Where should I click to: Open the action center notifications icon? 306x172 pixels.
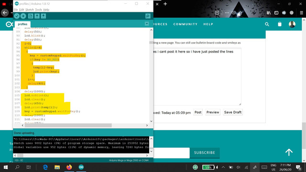[x=298, y=167]
